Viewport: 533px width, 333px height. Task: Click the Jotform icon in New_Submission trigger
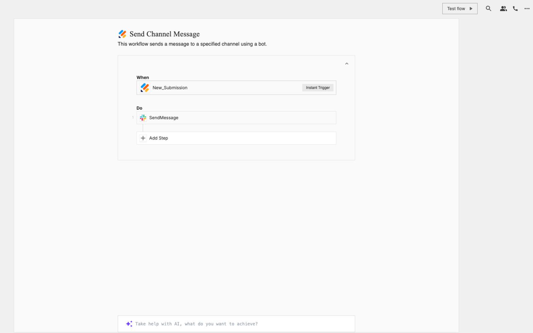145,88
